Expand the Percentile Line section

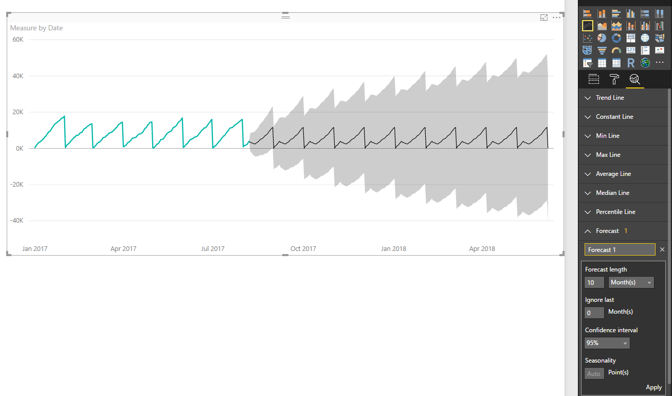pyautogui.click(x=623, y=212)
